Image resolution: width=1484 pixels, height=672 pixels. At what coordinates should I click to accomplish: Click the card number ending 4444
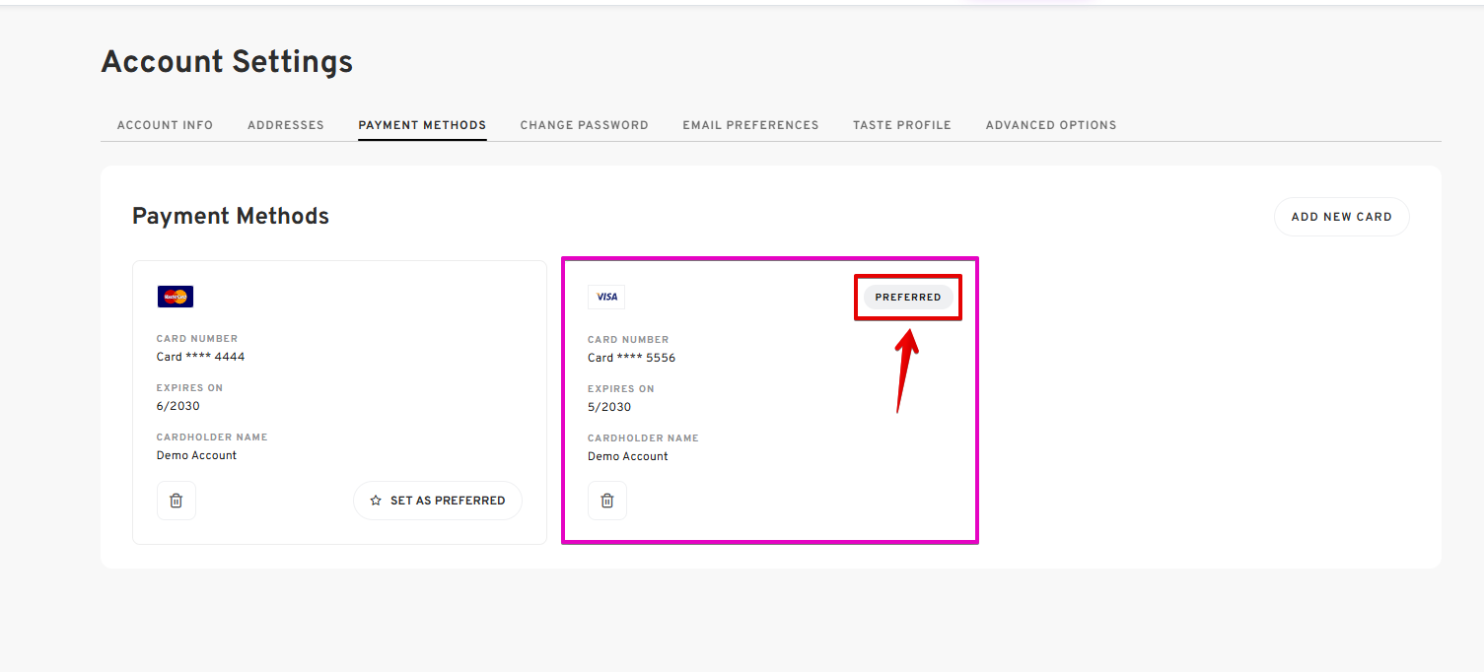[x=200, y=357]
